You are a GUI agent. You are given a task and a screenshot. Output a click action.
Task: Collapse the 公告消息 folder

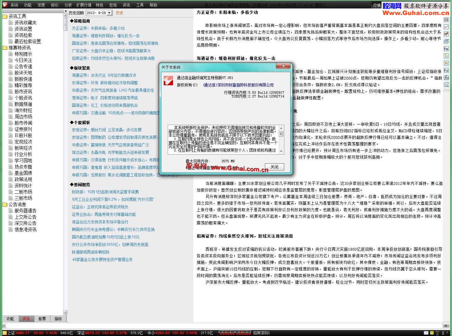point(5,204)
